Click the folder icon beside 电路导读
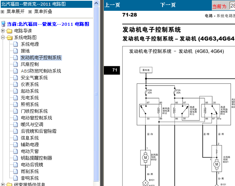Image resolution: width=235 pixels, height=186 pixels. [x=9, y=31]
